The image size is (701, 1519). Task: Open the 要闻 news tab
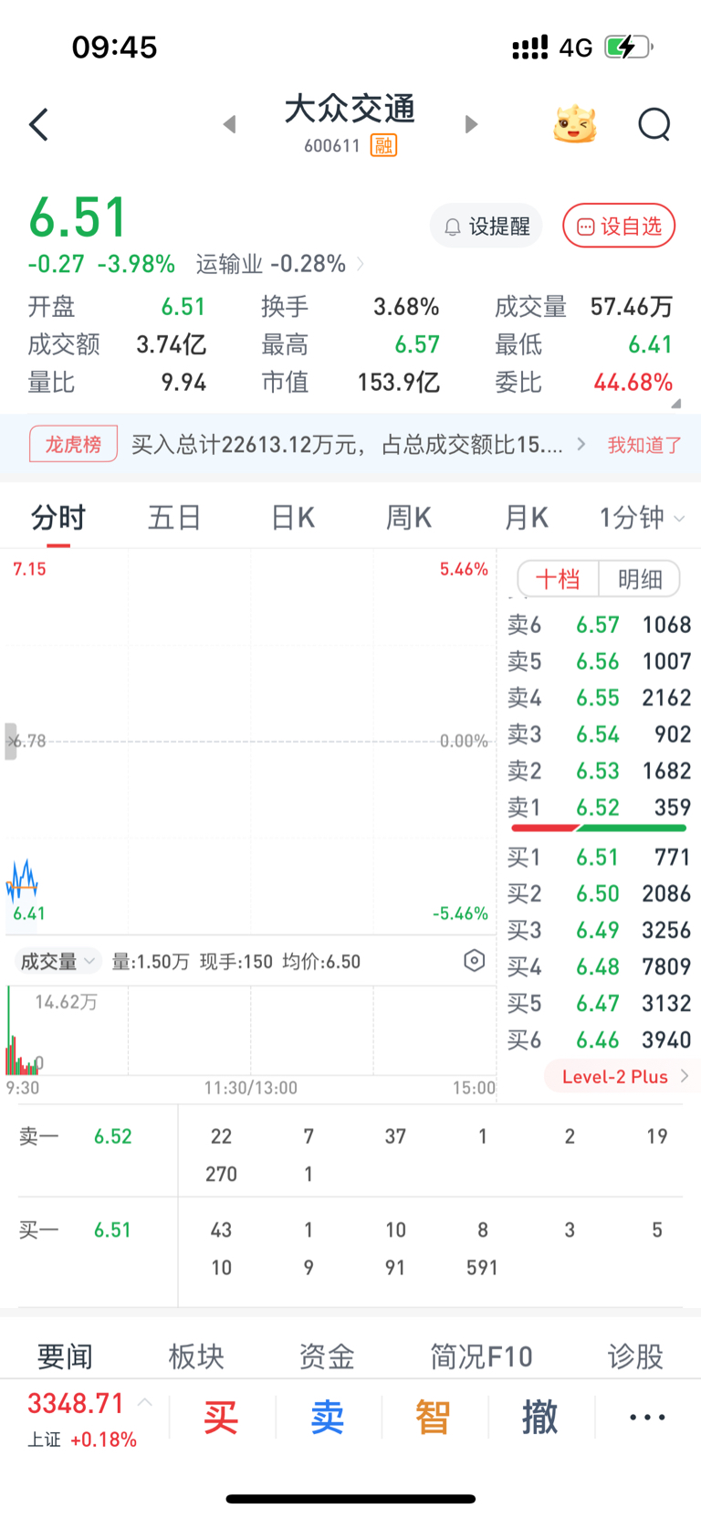(65, 1356)
